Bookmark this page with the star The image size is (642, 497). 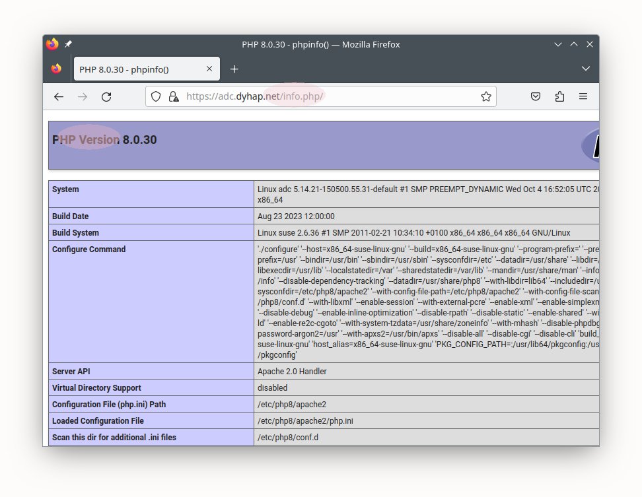pyautogui.click(x=486, y=96)
